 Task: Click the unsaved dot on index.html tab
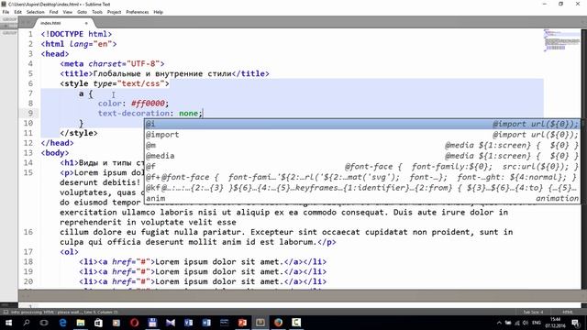tap(86, 23)
